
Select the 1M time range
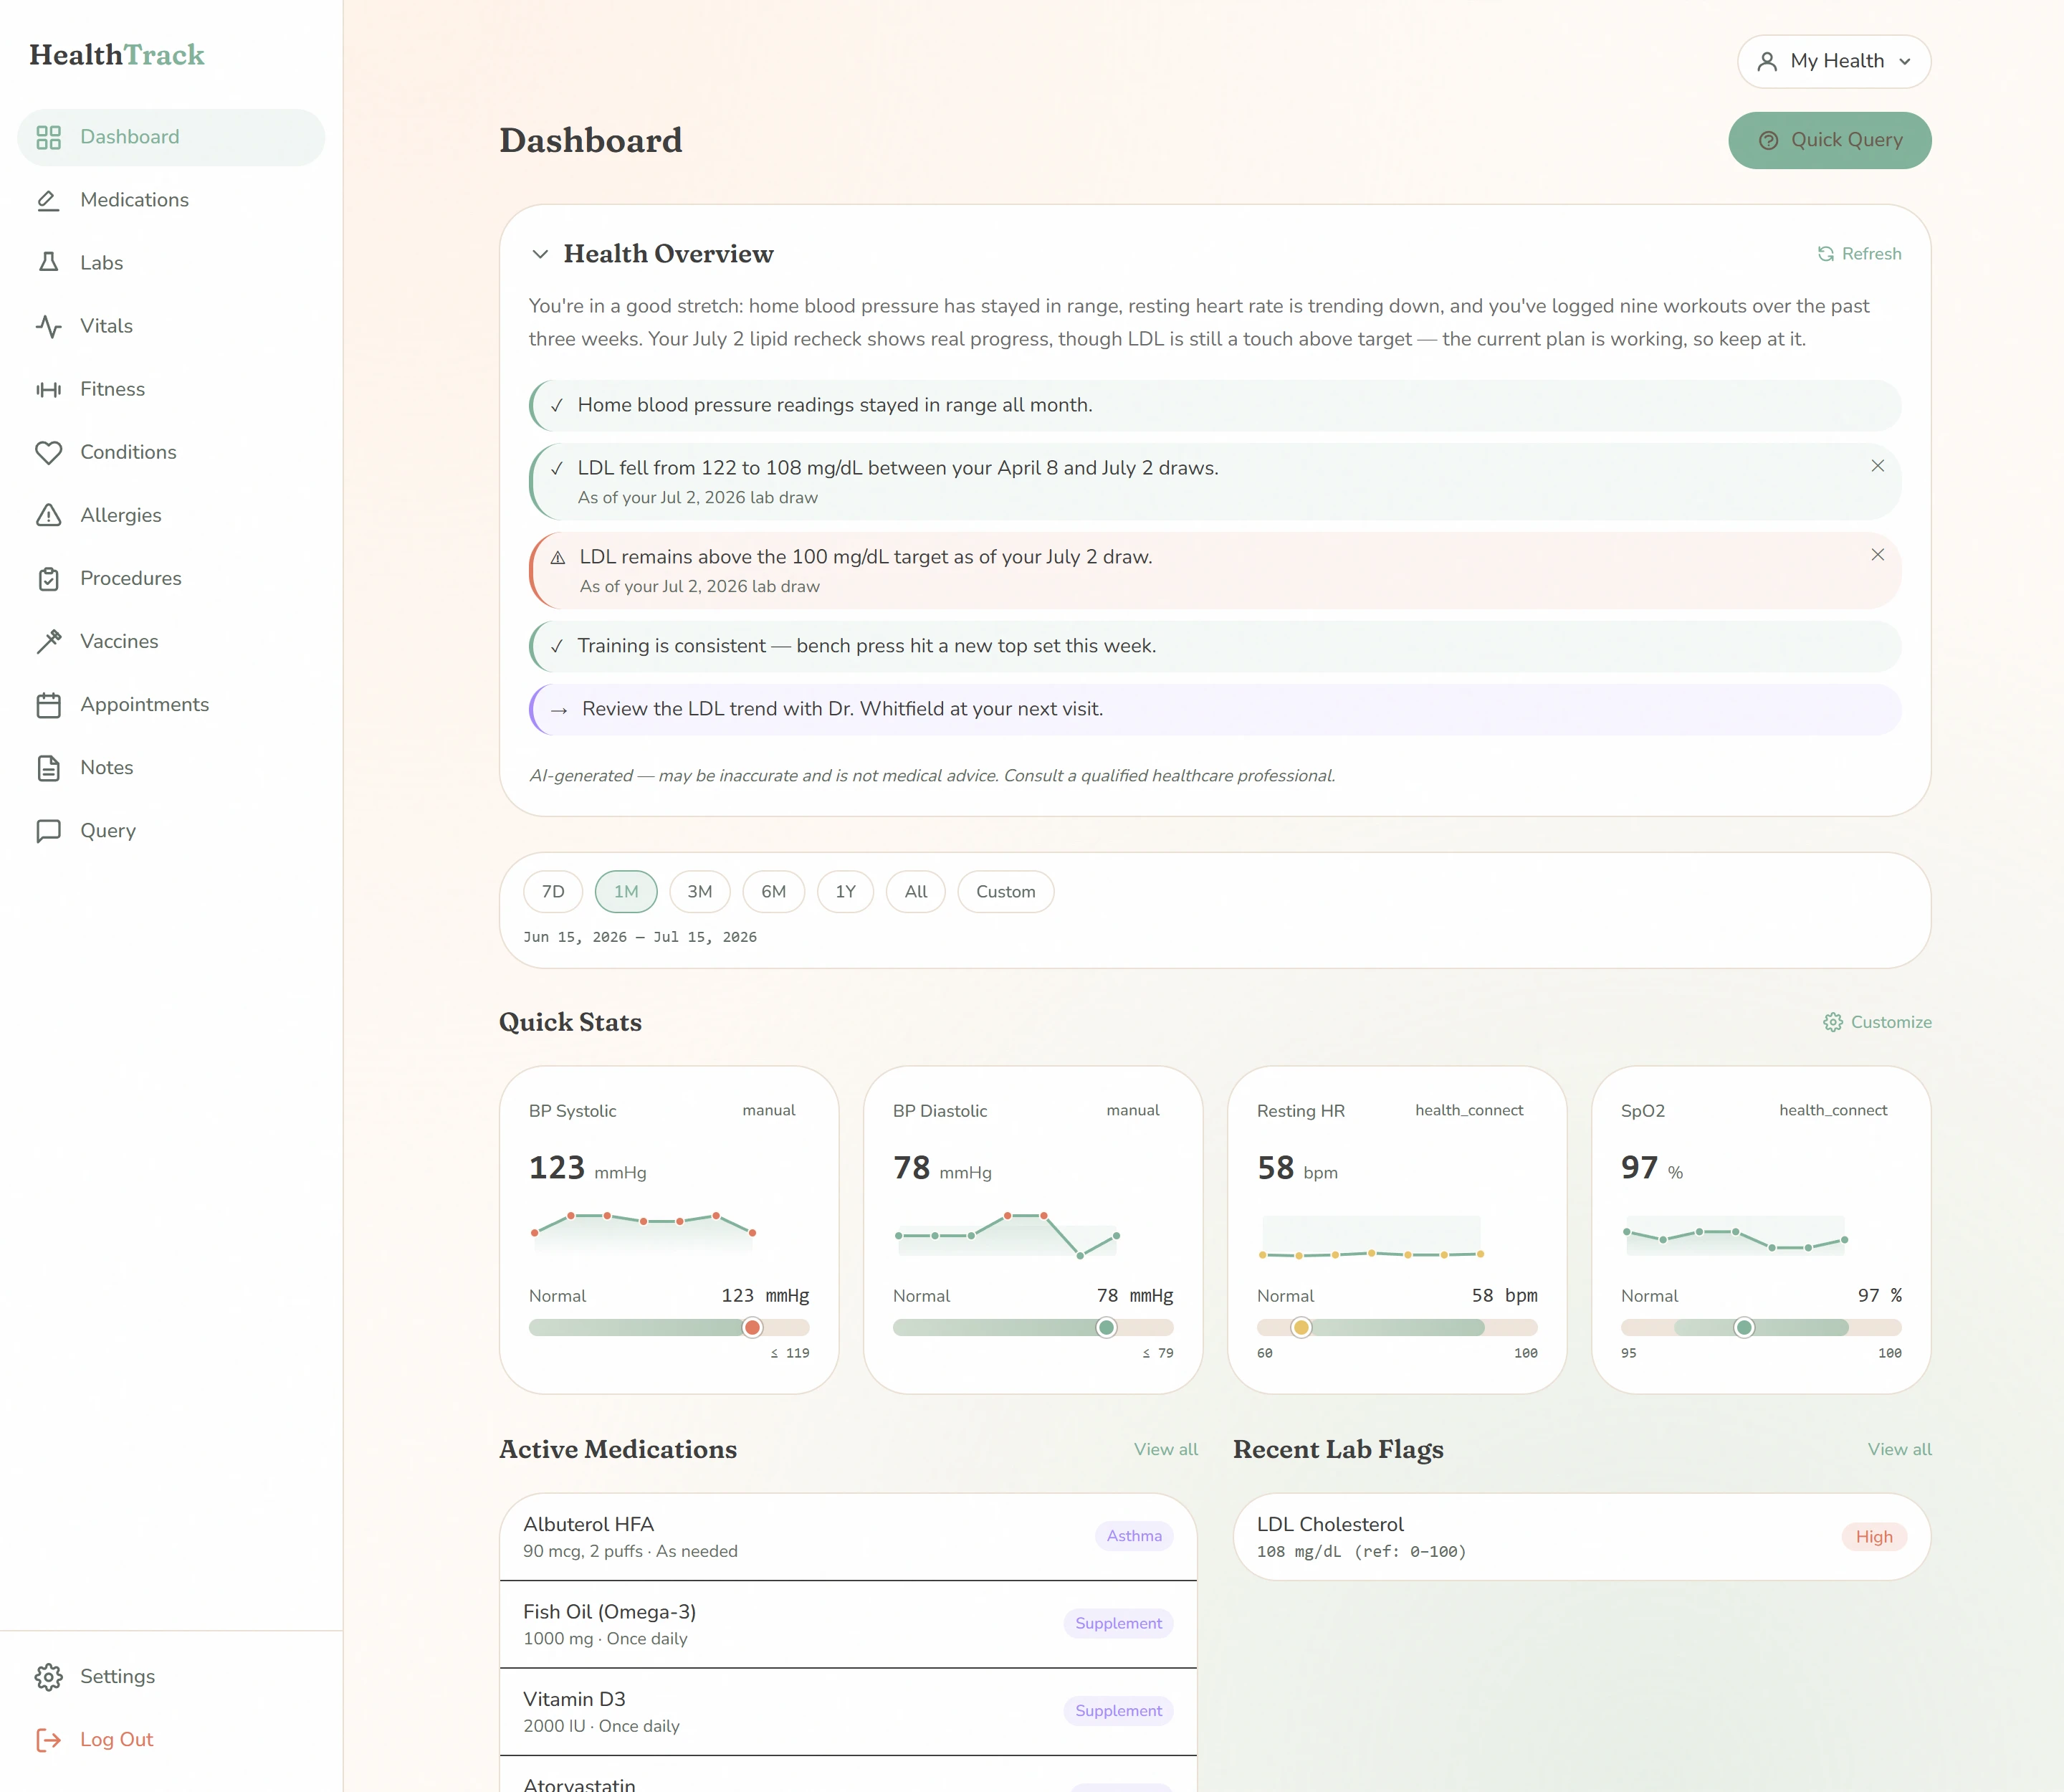pyautogui.click(x=626, y=892)
